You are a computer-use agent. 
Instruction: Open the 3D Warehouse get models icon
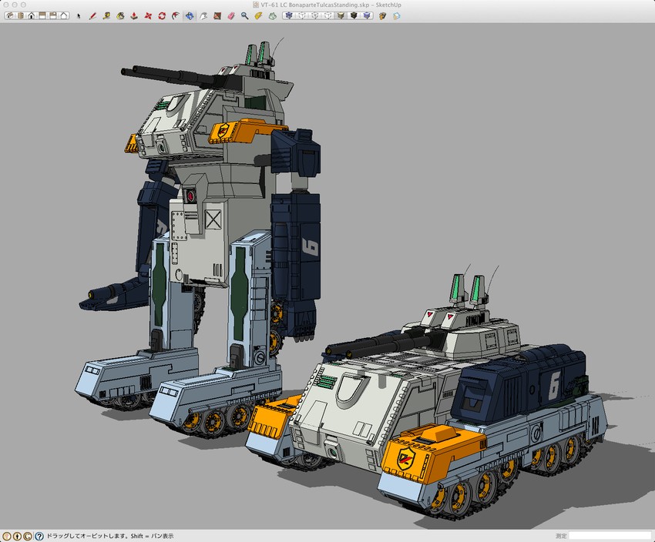382,16
